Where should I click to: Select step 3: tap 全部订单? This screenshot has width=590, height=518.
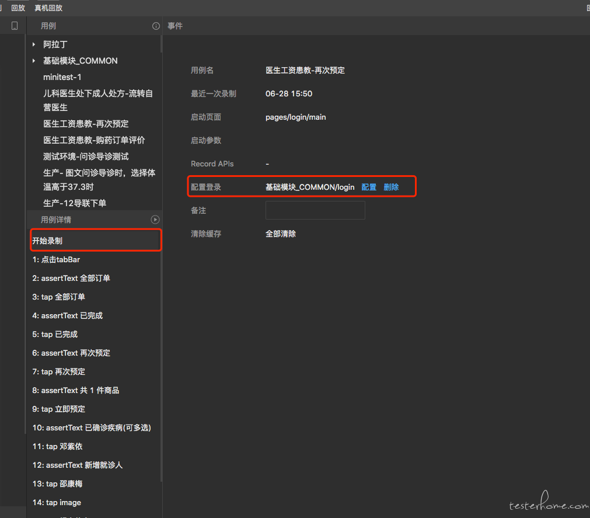coord(59,297)
